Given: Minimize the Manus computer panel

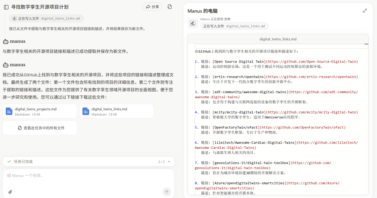Looking at the screenshot, I should [365, 11].
